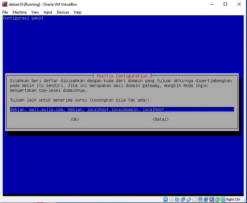Maximize the VirtualBox window

click(x=225, y=4)
